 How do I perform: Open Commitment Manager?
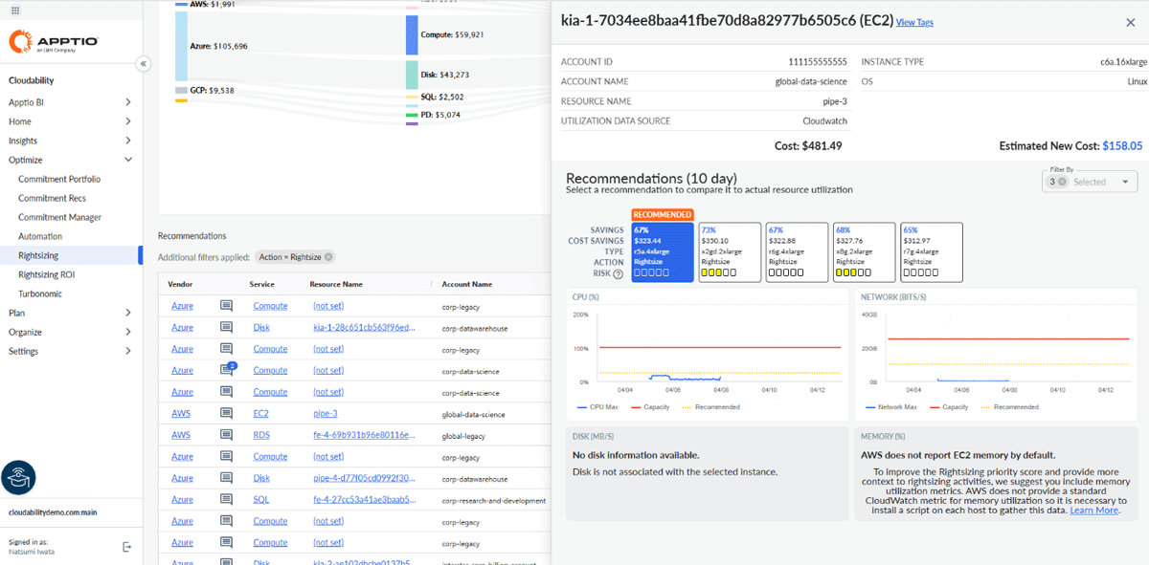tap(59, 217)
